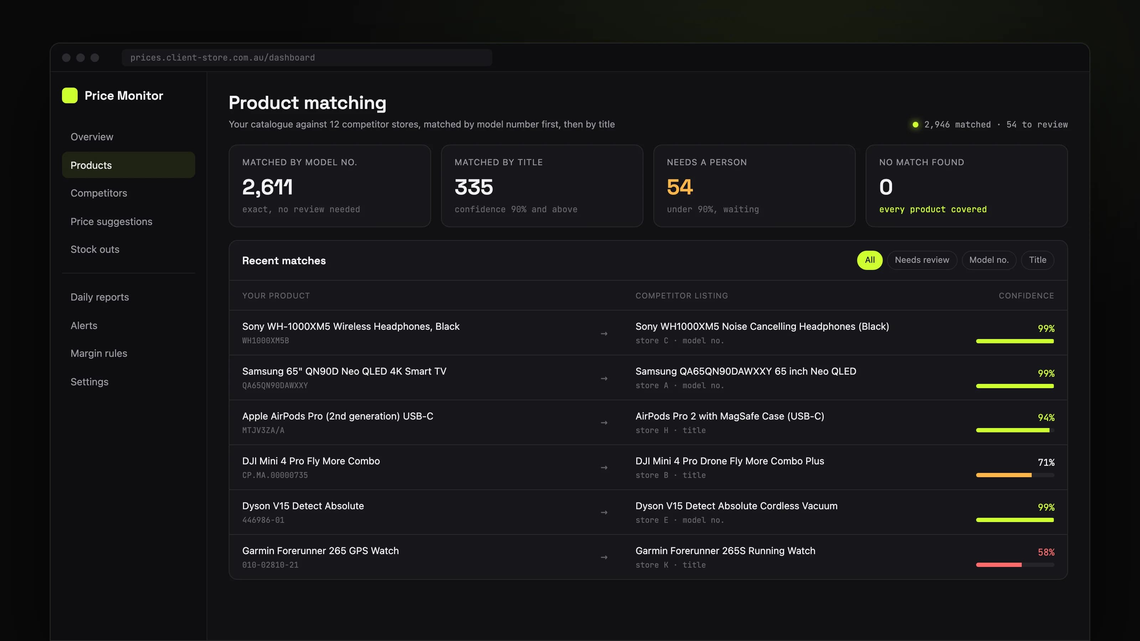Click the Confidence column header
1140x641 pixels.
[1026, 296]
